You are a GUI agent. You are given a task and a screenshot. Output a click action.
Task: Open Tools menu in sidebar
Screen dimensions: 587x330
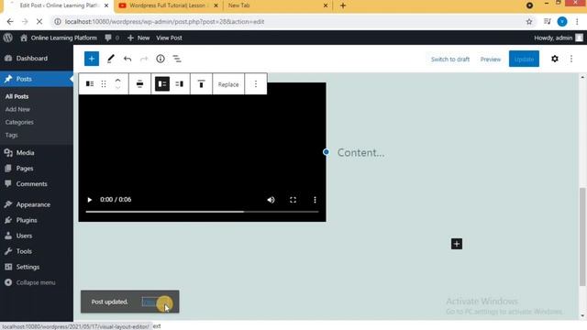pos(37,251)
